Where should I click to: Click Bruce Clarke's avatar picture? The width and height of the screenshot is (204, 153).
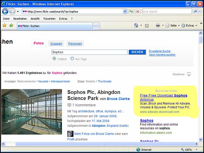click(70, 134)
